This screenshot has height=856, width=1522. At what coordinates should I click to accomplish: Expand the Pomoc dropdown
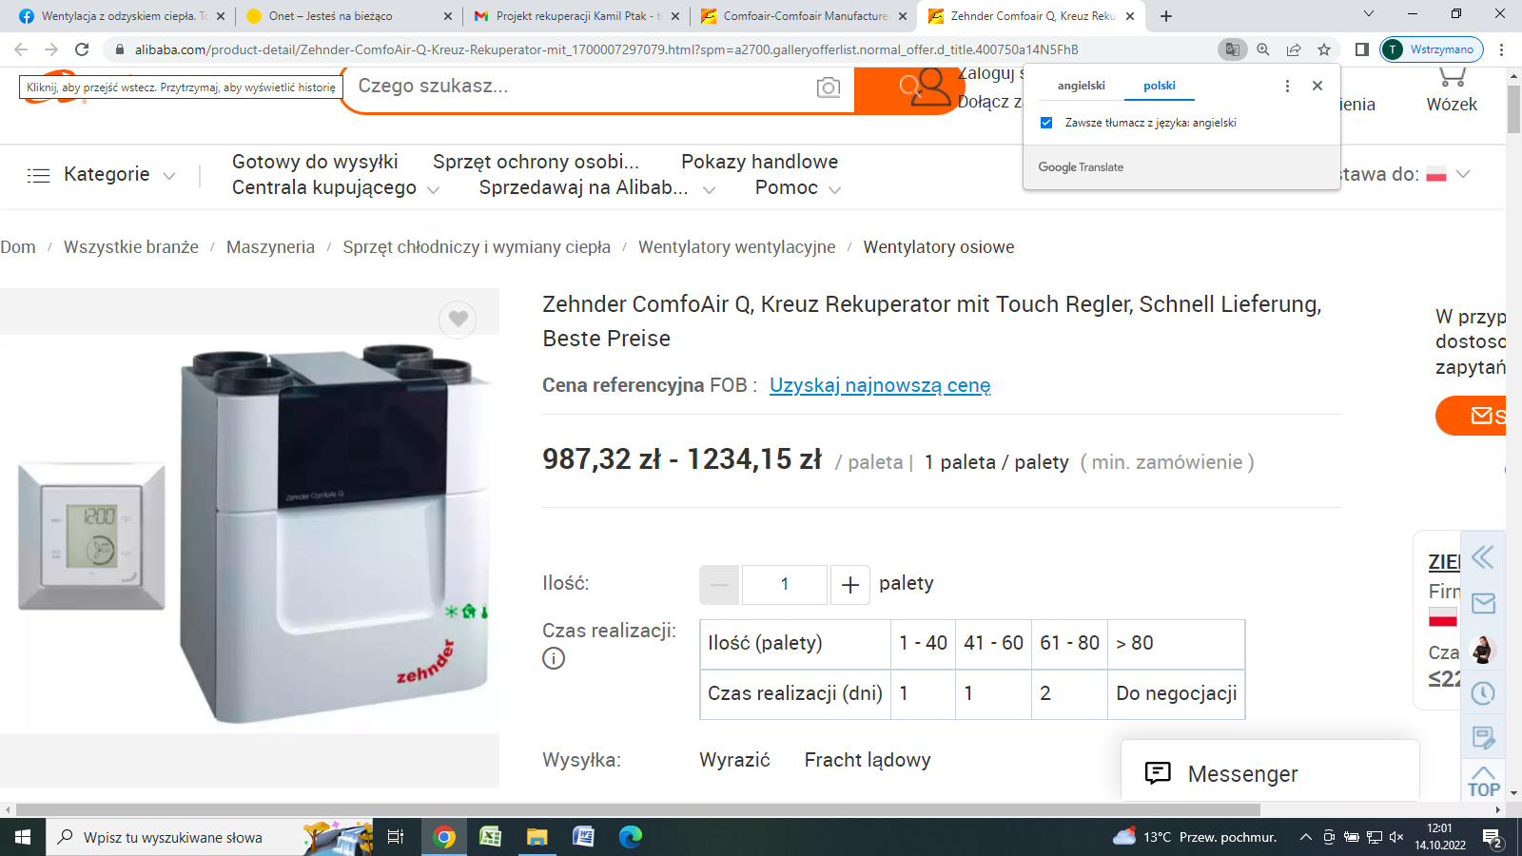797,188
